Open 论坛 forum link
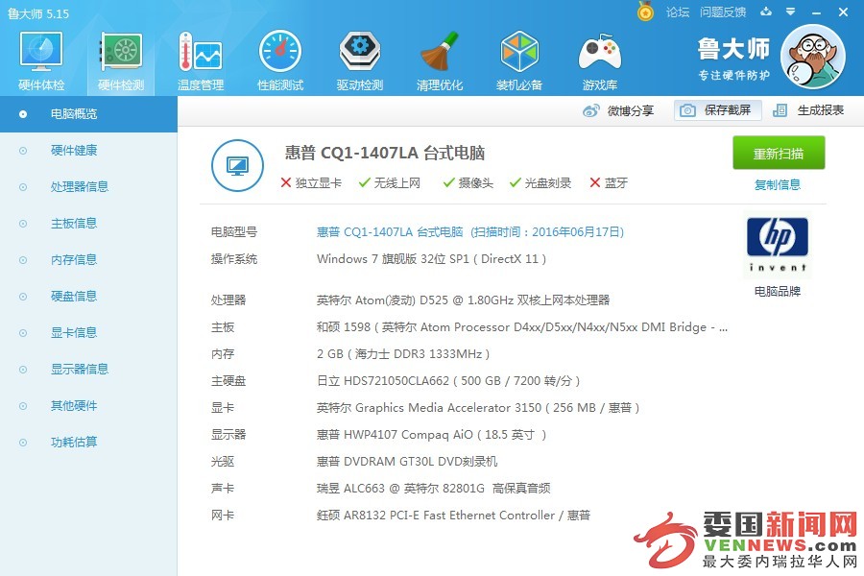Screen dimensions: 864x576 pos(678,12)
